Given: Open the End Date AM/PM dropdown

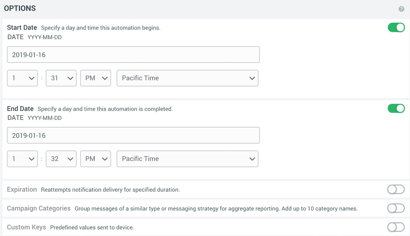Looking at the screenshot, I should (96, 159).
